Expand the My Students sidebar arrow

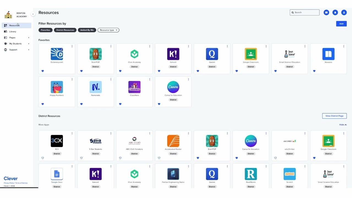tap(29, 44)
